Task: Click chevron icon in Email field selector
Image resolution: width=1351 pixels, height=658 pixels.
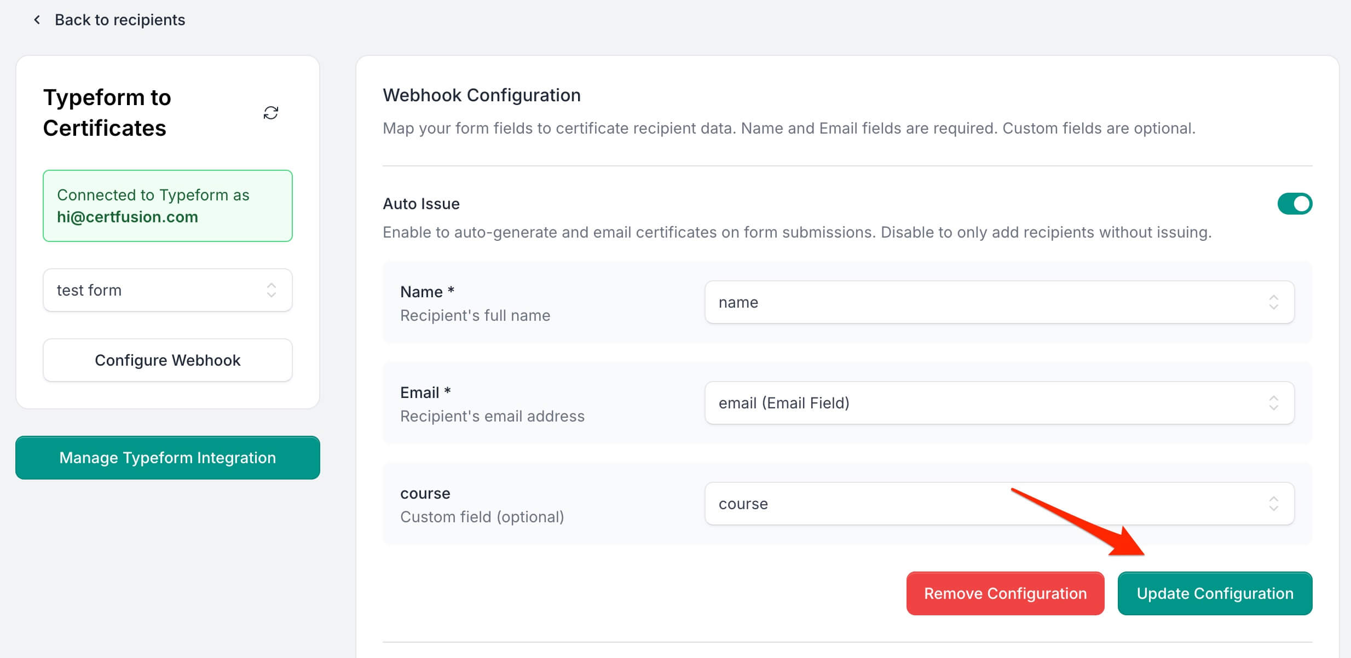Action: [x=1273, y=403]
